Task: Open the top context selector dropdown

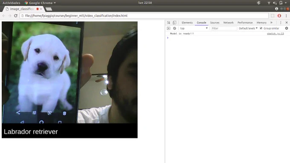Action: (194, 28)
